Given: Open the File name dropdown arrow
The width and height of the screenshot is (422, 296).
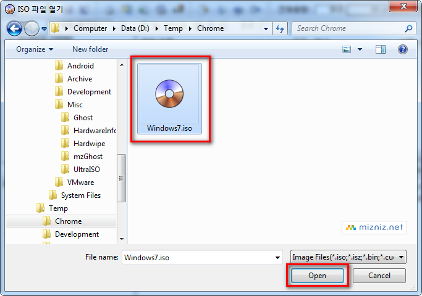Looking at the screenshot, I should point(278,258).
